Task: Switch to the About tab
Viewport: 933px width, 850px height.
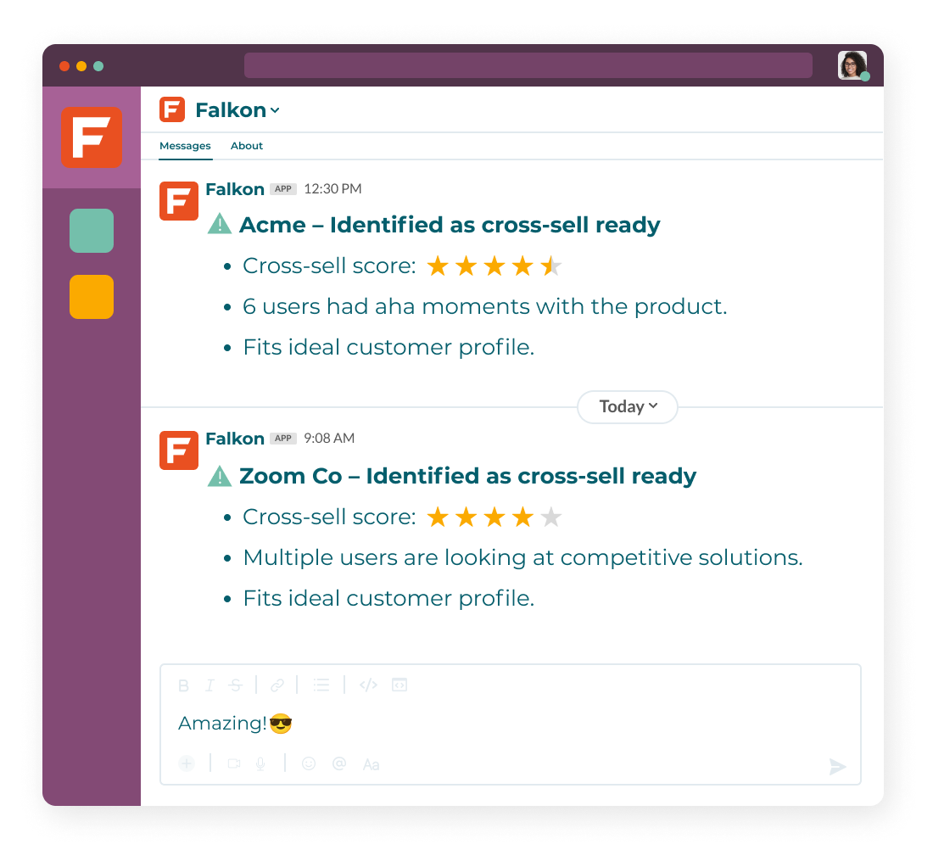Action: [x=246, y=146]
